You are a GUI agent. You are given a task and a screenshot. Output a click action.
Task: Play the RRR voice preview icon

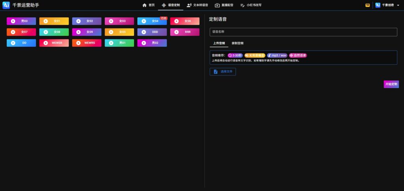coord(176,32)
